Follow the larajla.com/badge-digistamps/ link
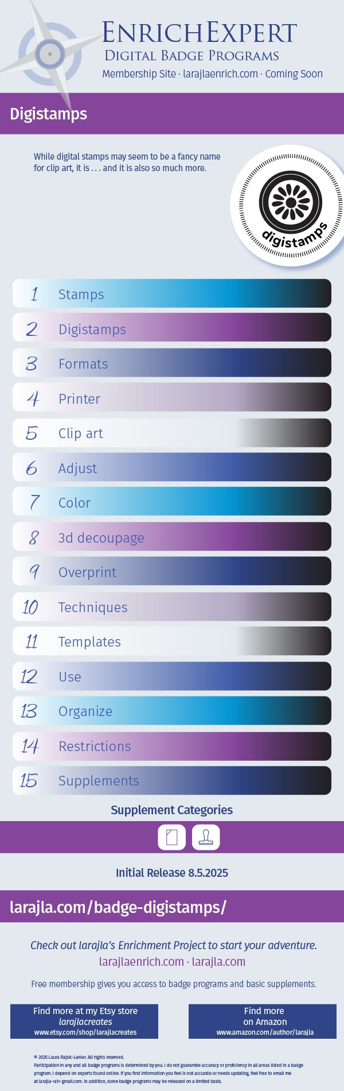This screenshot has height=1091, width=344. [x=118, y=907]
